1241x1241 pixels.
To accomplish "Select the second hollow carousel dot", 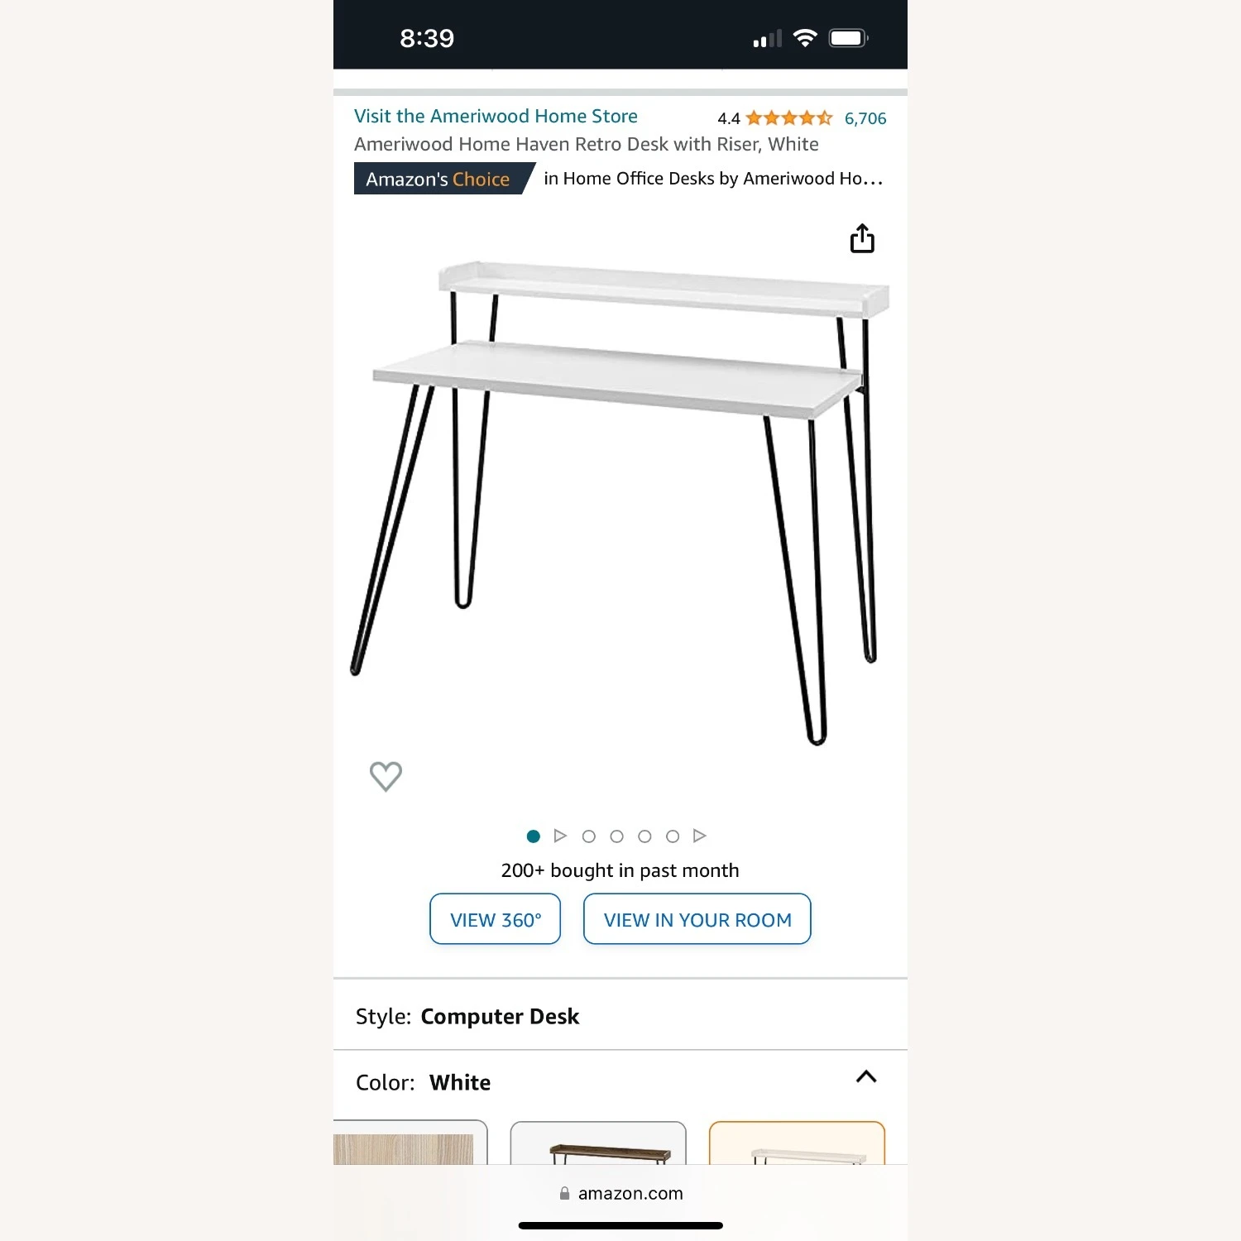I will (616, 836).
